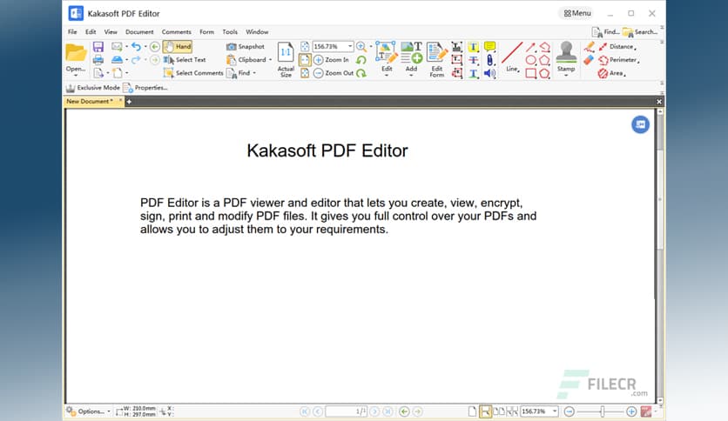728x421 pixels.
Task: Open the Window menu
Action: click(x=257, y=32)
